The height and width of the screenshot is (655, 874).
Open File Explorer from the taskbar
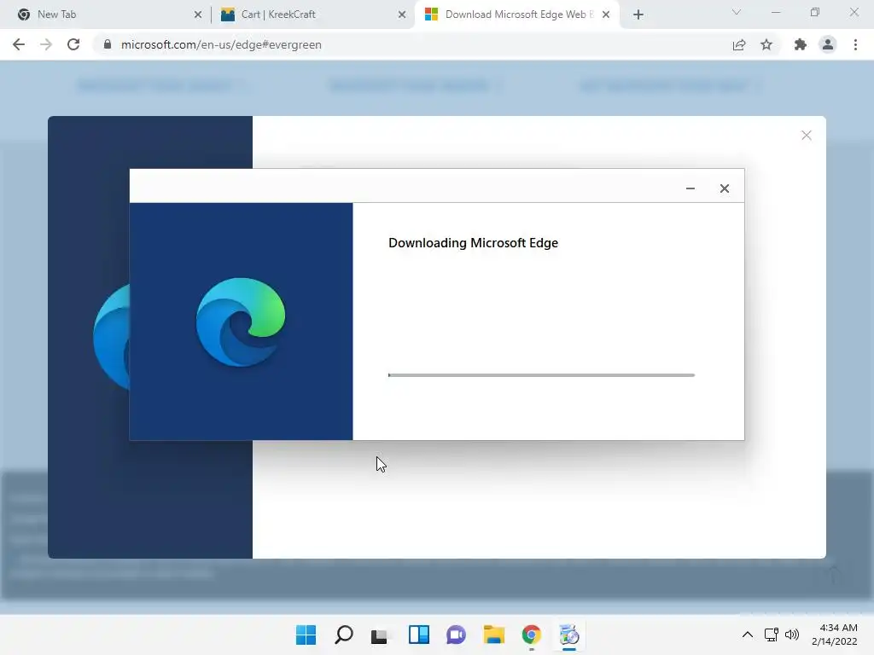[494, 635]
